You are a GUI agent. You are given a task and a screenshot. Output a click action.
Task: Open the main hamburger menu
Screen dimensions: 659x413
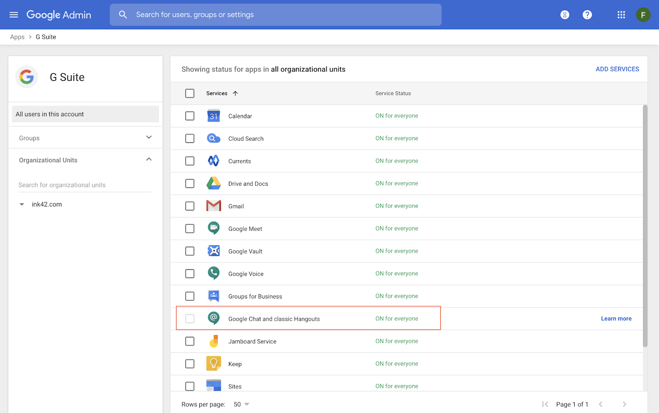tap(14, 15)
